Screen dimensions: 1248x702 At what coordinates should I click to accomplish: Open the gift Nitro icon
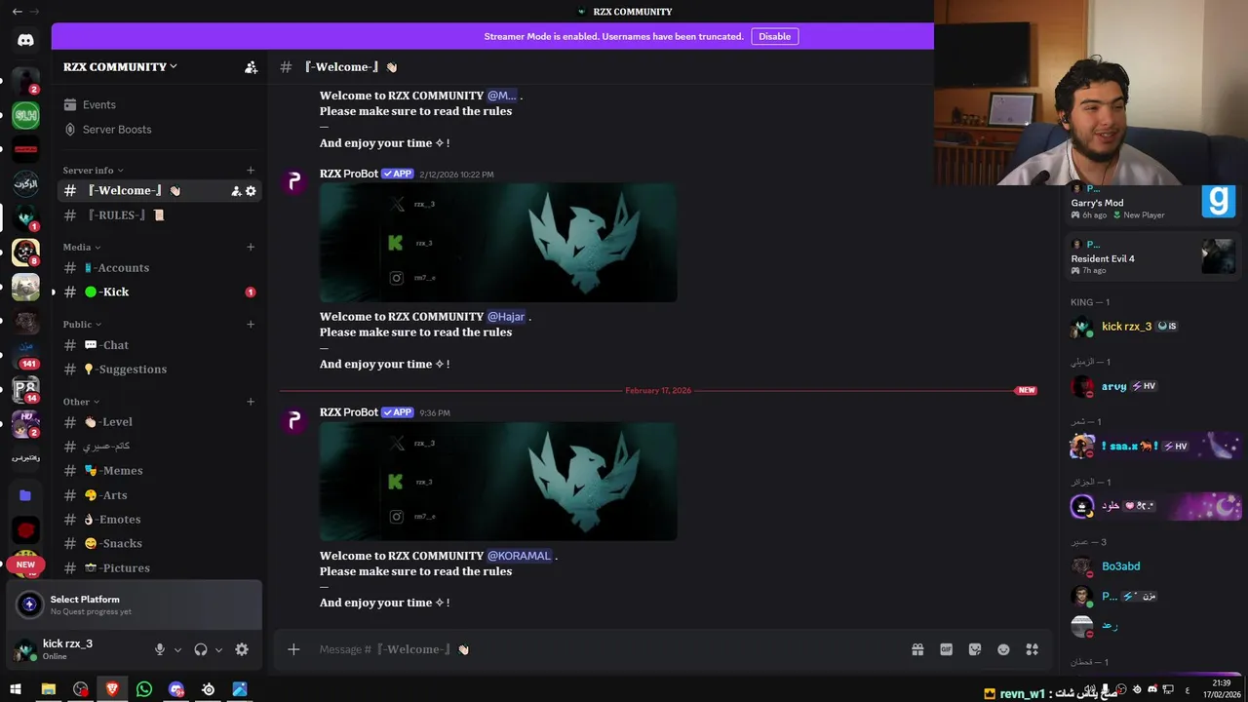tap(917, 649)
